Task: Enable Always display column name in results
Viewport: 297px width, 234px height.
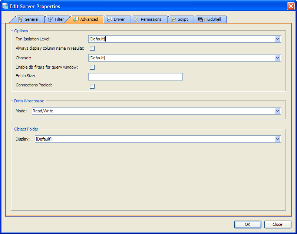Action: pyautogui.click(x=92, y=48)
